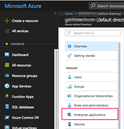Click the Users person icon
Image resolution: width=124 pixels, height=129 pixels.
(x=69, y=77)
